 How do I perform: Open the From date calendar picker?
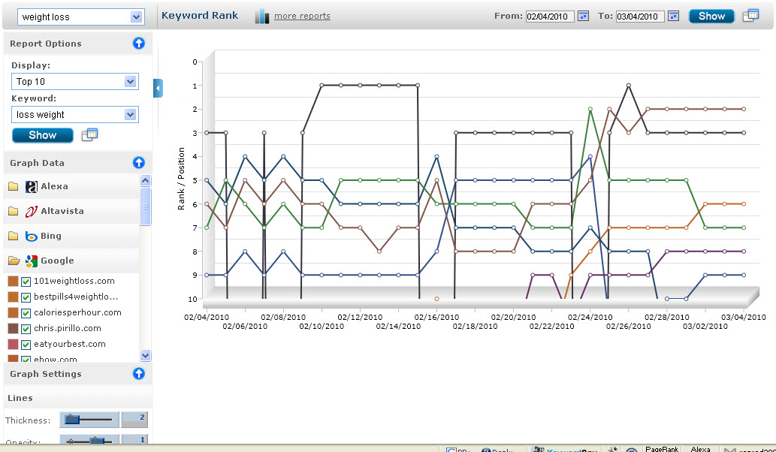coord(583,16)
